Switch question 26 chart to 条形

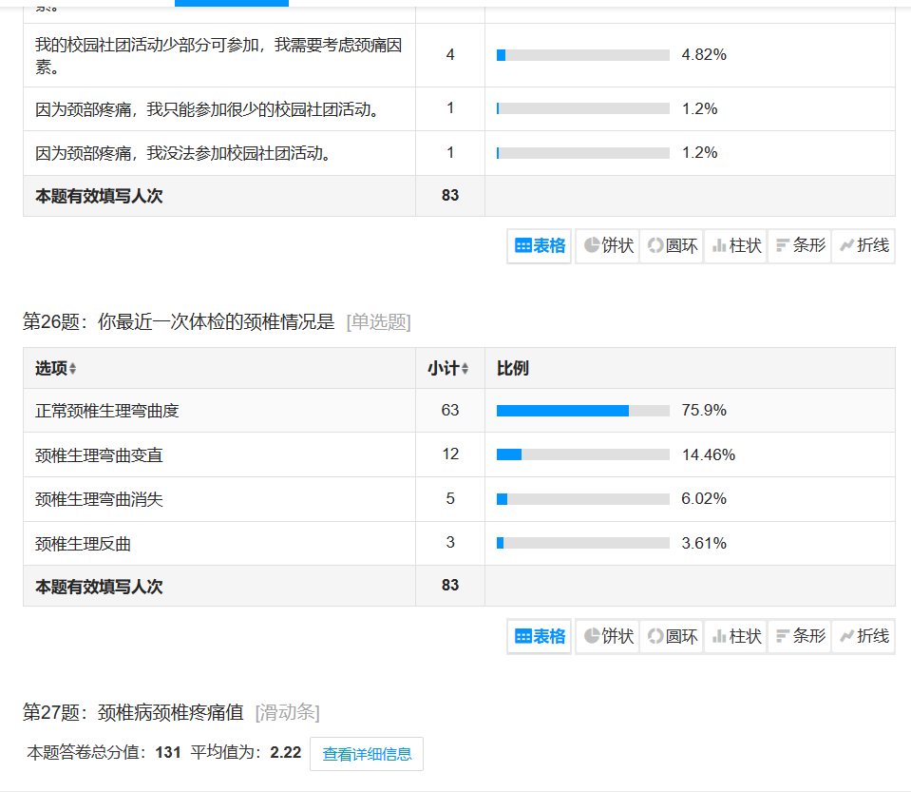(x=800, y=636)
